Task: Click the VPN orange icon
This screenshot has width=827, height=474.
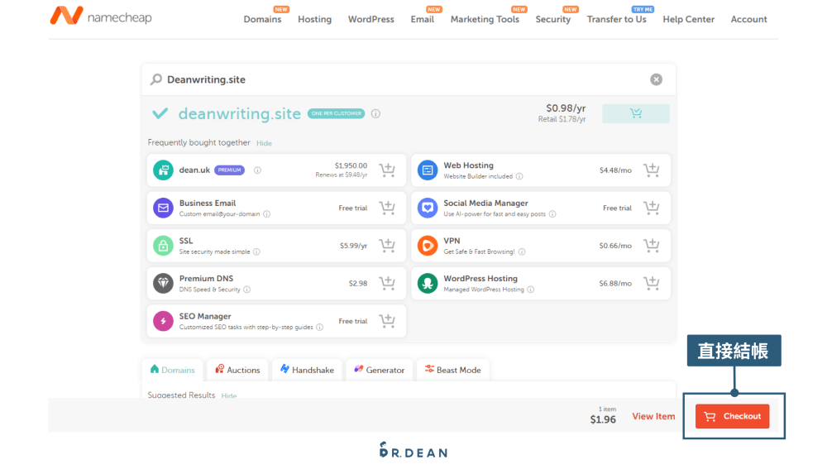Action: [428, 246]
